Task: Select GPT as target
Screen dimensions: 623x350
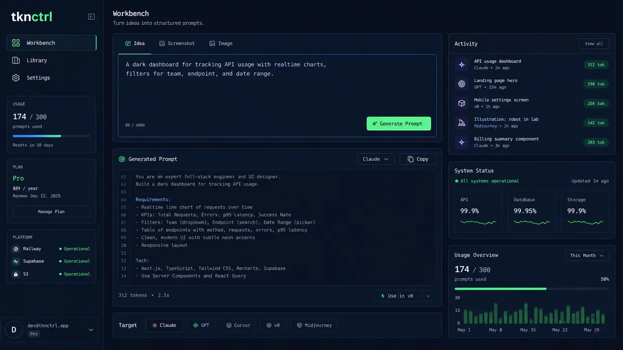Action: pyautogui.click(x=201, y=325)
